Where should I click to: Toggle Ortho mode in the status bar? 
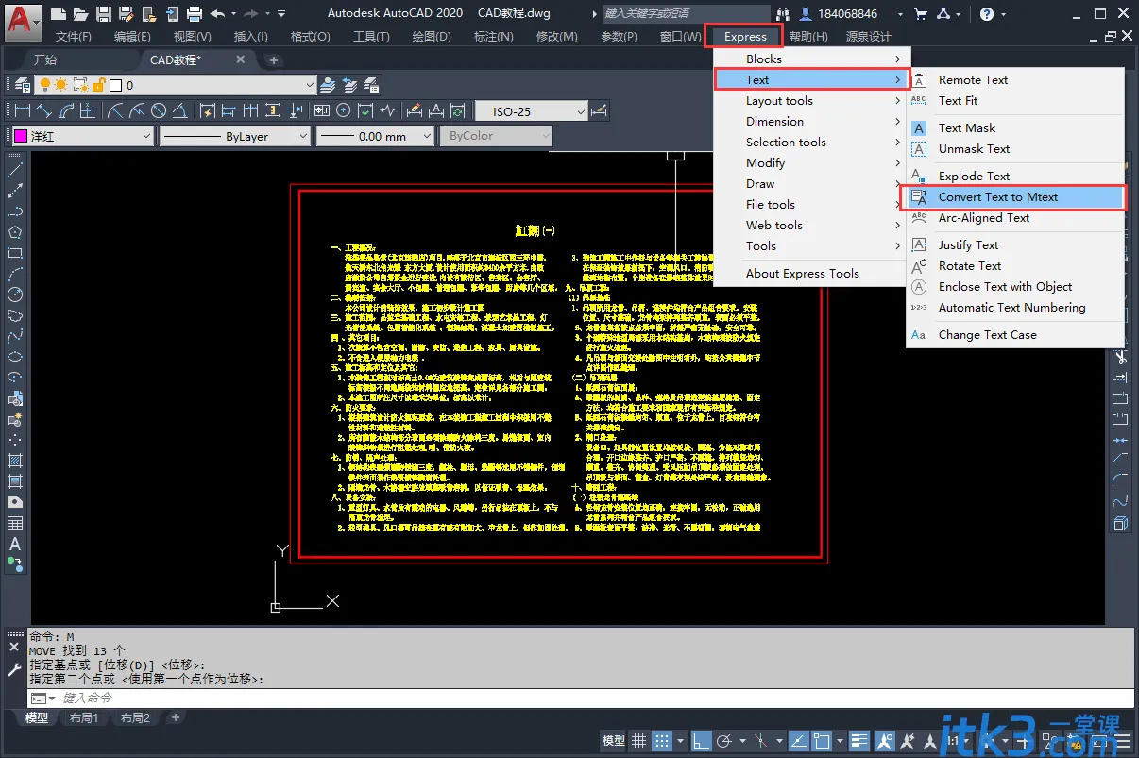pyautogui.click(x=702, y=741)
